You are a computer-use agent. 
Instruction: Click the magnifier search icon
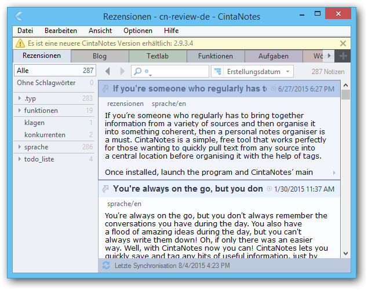[x=138, y=71]
